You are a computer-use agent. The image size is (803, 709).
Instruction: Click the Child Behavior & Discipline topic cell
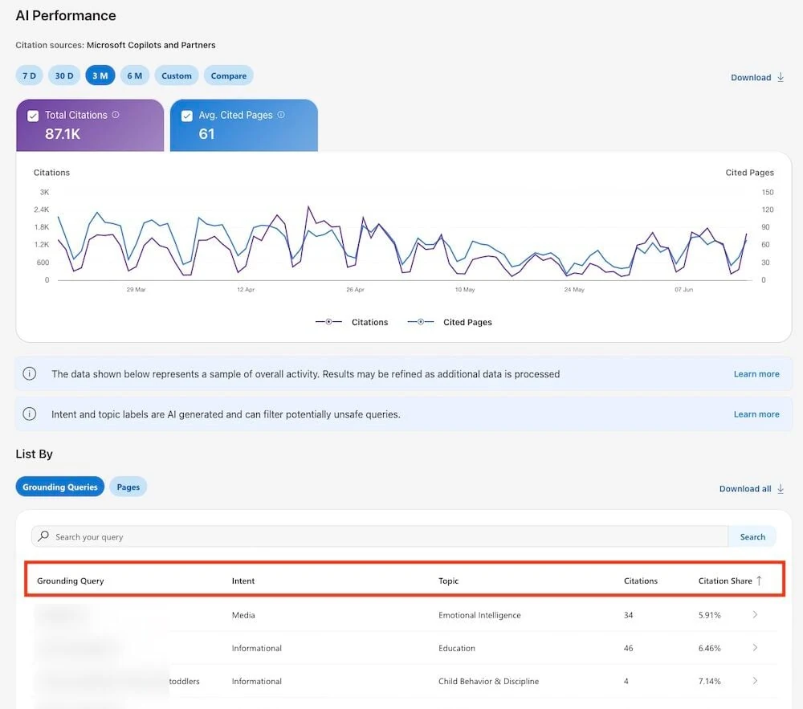[x=488, y=682]
